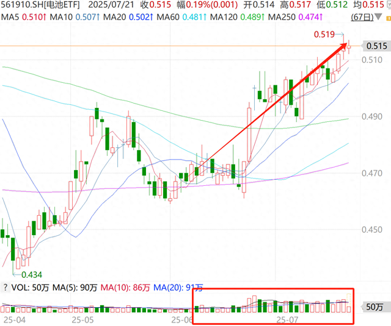
Task: Click the volume MA(20): 91万 label
Action: click(x=178, y=288)
